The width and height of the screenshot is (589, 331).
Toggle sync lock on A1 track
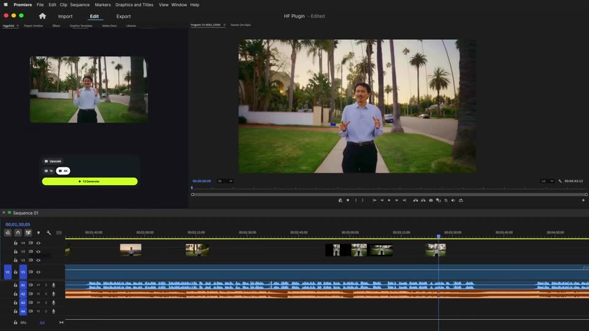click(31, 285)
